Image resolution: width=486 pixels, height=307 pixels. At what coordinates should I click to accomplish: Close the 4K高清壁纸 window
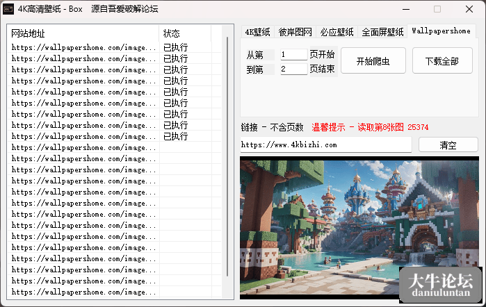click(x=469, y=9)
